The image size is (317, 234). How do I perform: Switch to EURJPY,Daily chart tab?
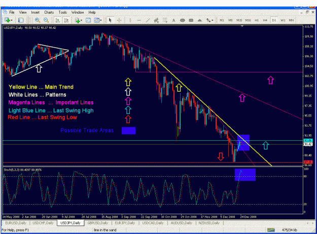[125, 223]
